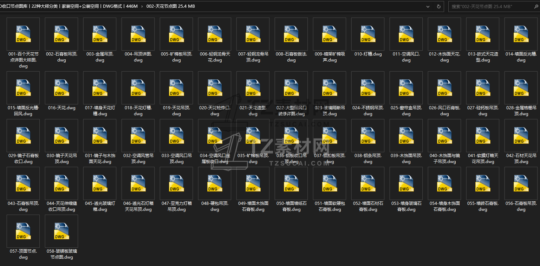
Task: Select the label 013-欧式天花造型.dwg
Action: pyautogui.click(x=483, y=57)
